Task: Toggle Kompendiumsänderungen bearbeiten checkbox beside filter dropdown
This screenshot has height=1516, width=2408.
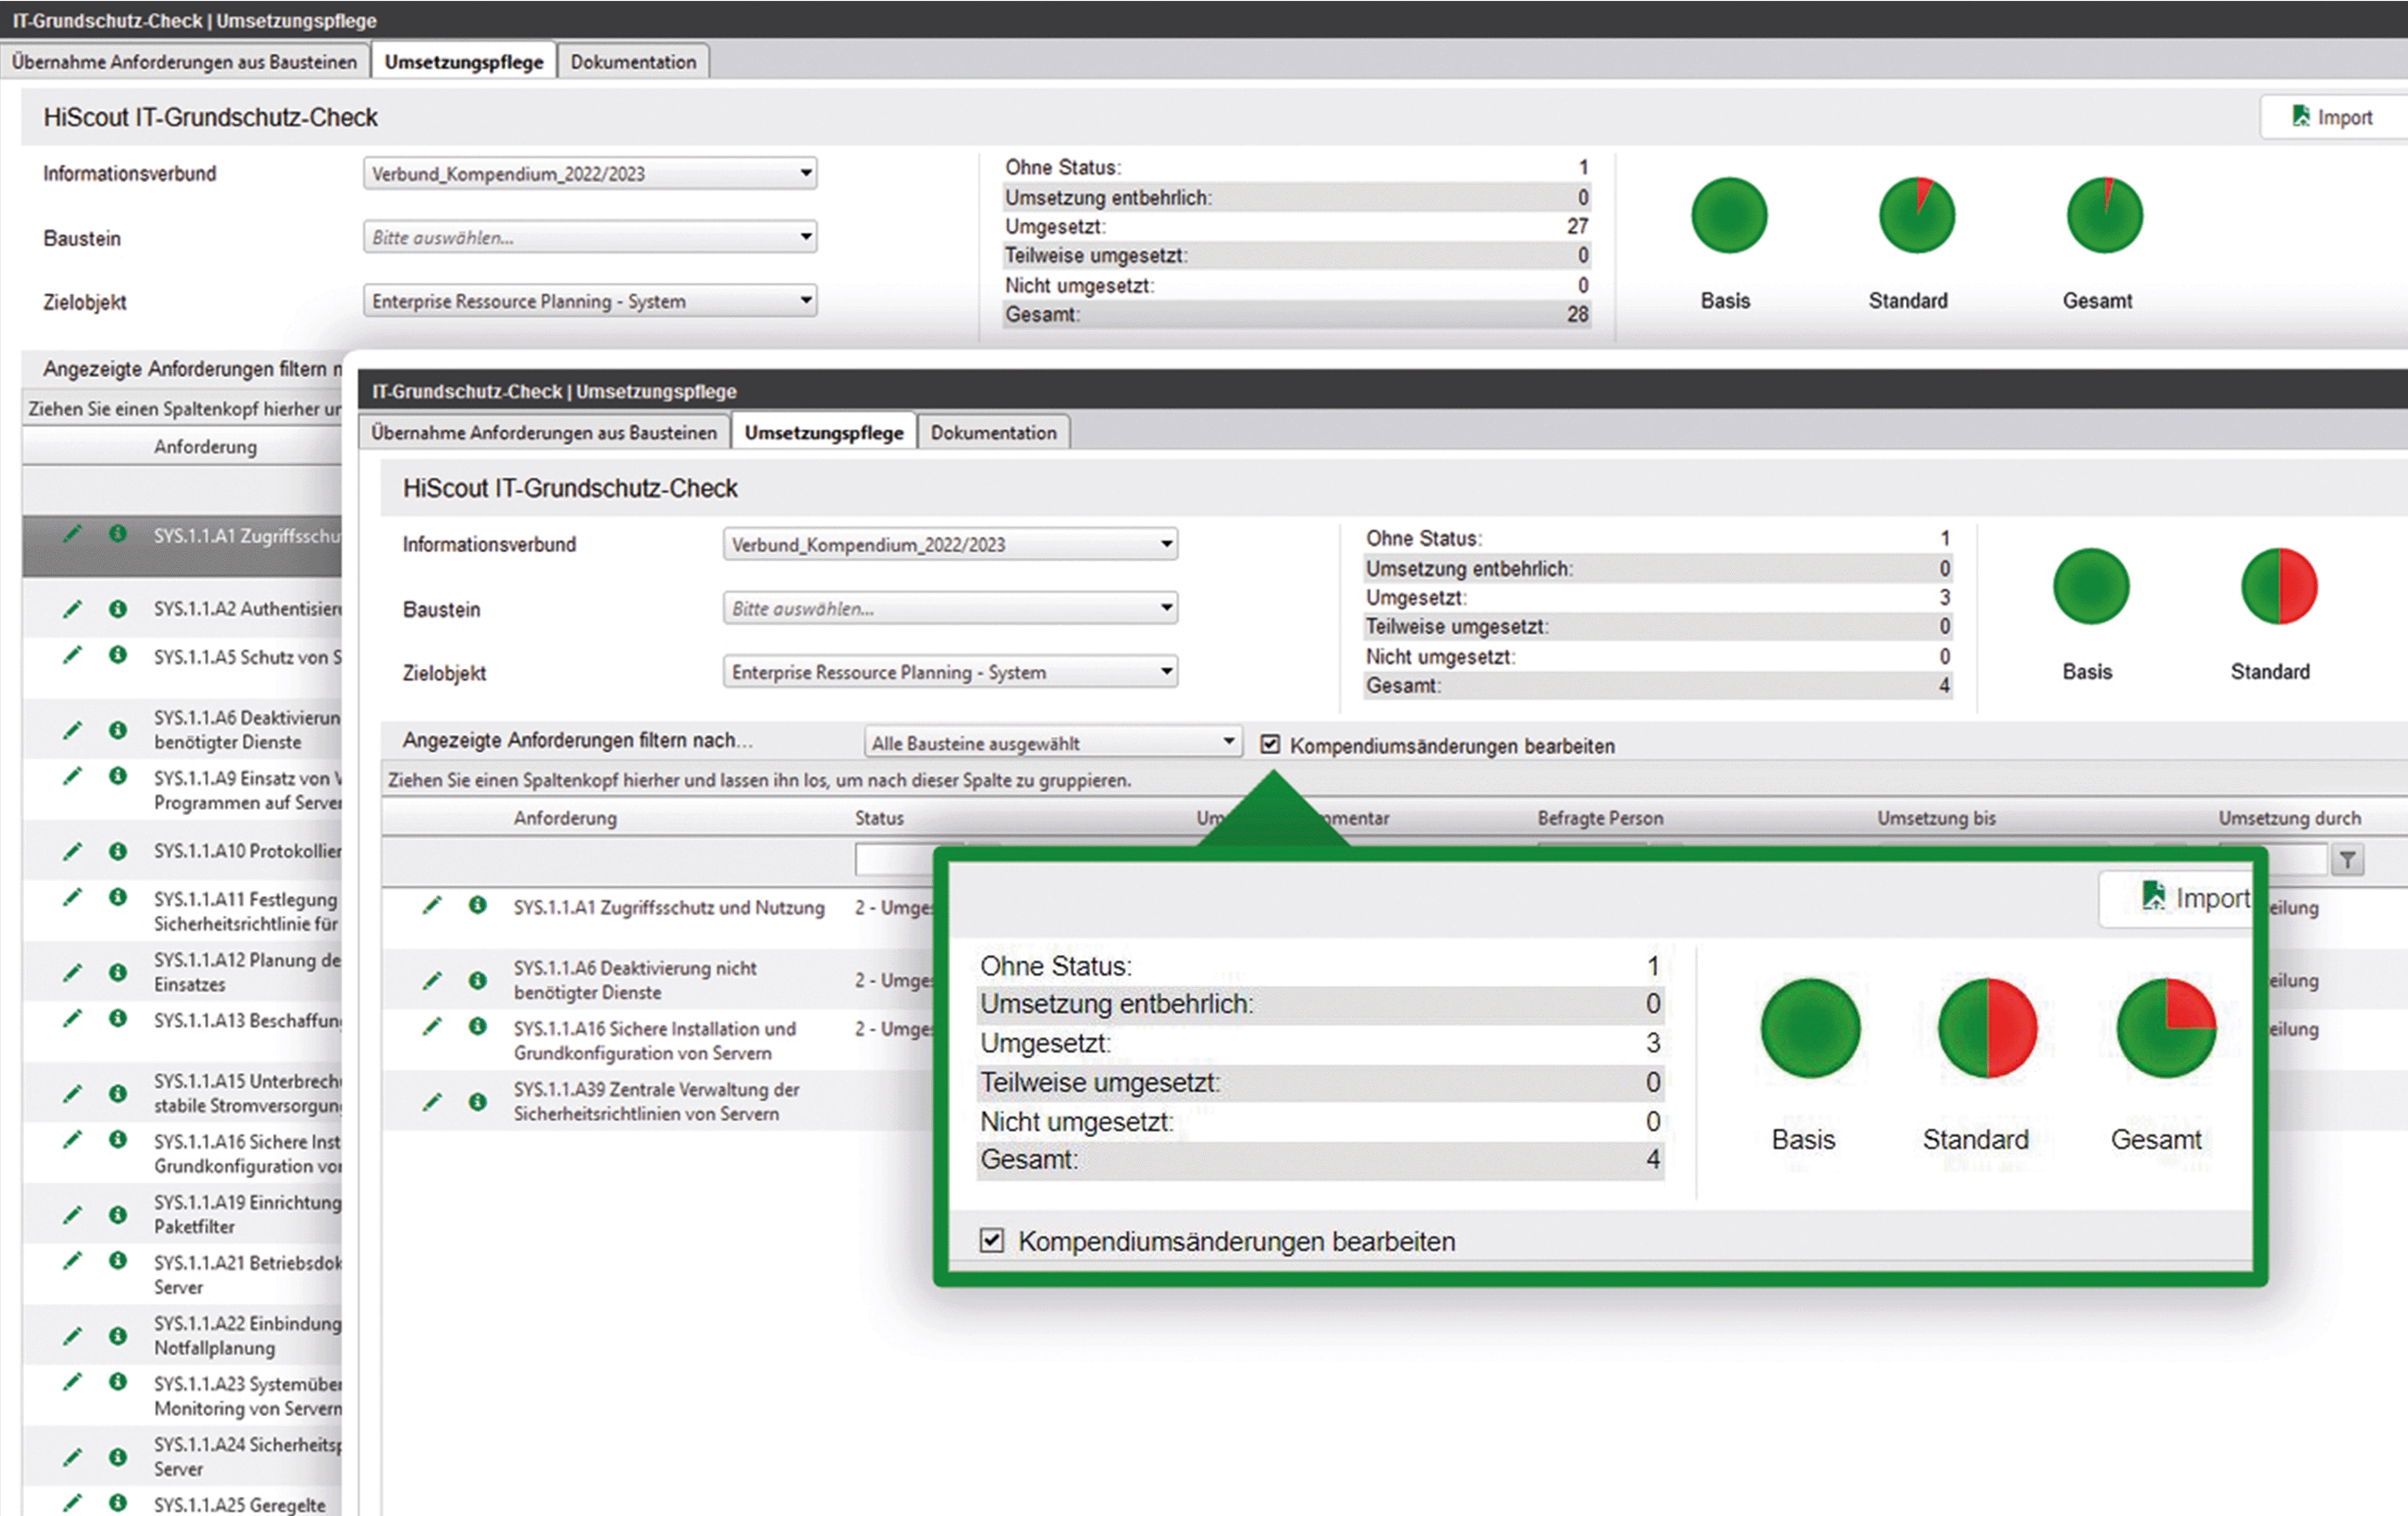Action: (x=1270, y=744)
